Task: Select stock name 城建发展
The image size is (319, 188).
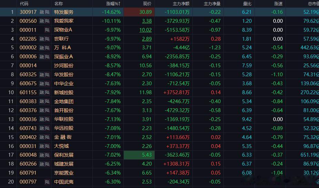Action: point(64,164)
